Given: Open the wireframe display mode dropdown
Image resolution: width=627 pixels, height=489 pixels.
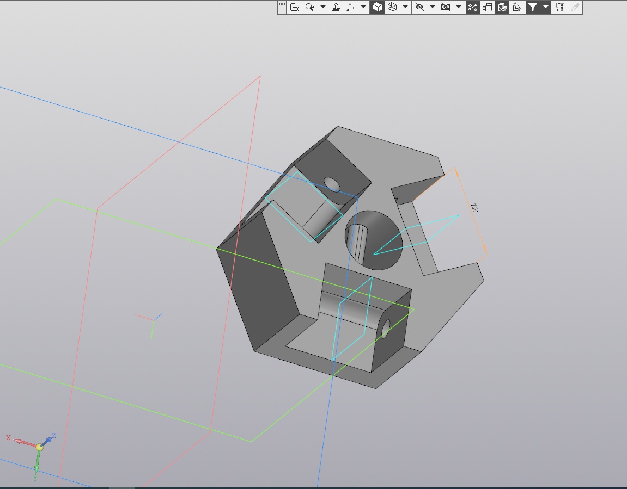Looking at the screenshot, I should [x=405, y=7].
